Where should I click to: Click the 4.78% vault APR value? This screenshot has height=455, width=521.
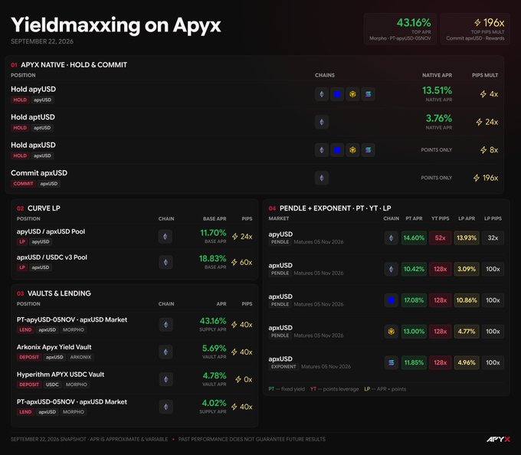pos(215,375)
